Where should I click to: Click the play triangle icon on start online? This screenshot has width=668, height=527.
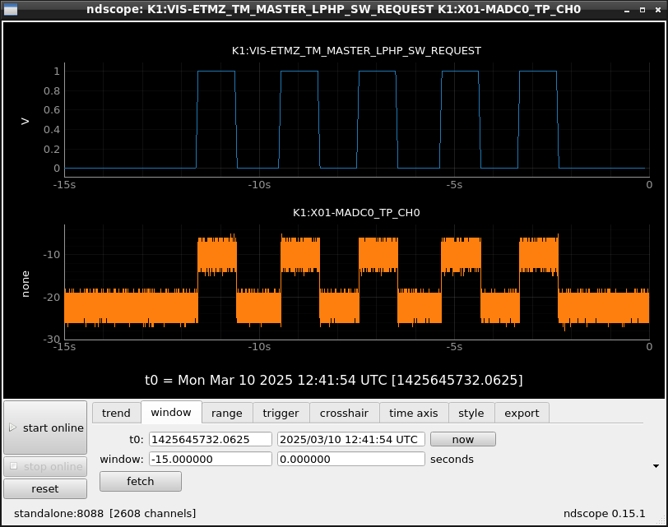[13, 427]
